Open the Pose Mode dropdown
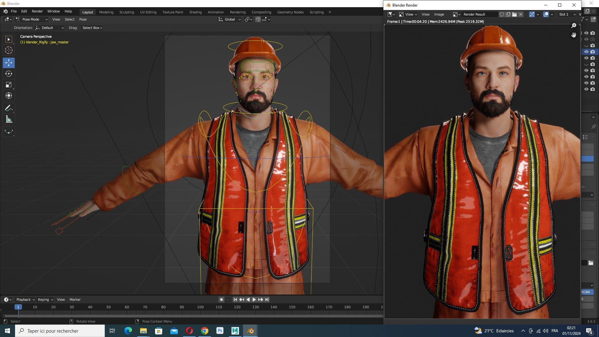 [32, 19]
